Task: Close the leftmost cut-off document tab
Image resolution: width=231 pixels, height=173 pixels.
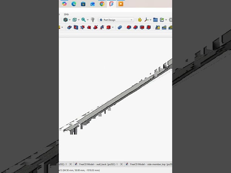Action: (x=71, y=164)
